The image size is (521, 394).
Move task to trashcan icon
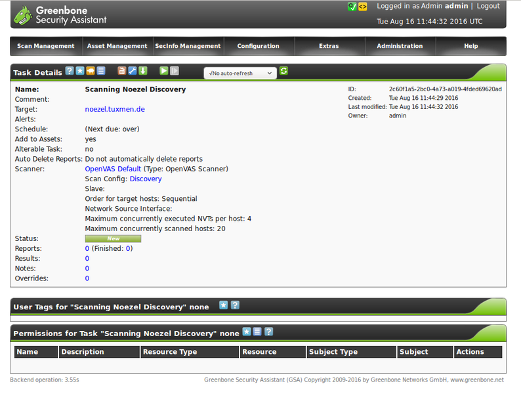pyautogui.click(x=121, y=71)
